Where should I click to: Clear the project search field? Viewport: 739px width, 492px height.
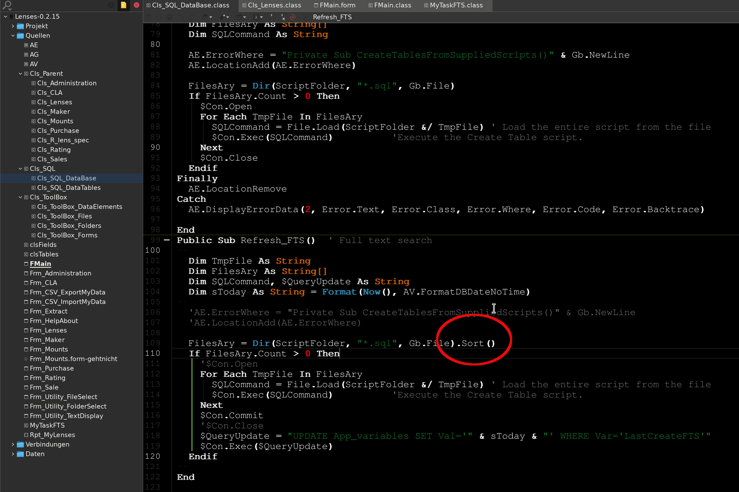[x=111, y=5]
